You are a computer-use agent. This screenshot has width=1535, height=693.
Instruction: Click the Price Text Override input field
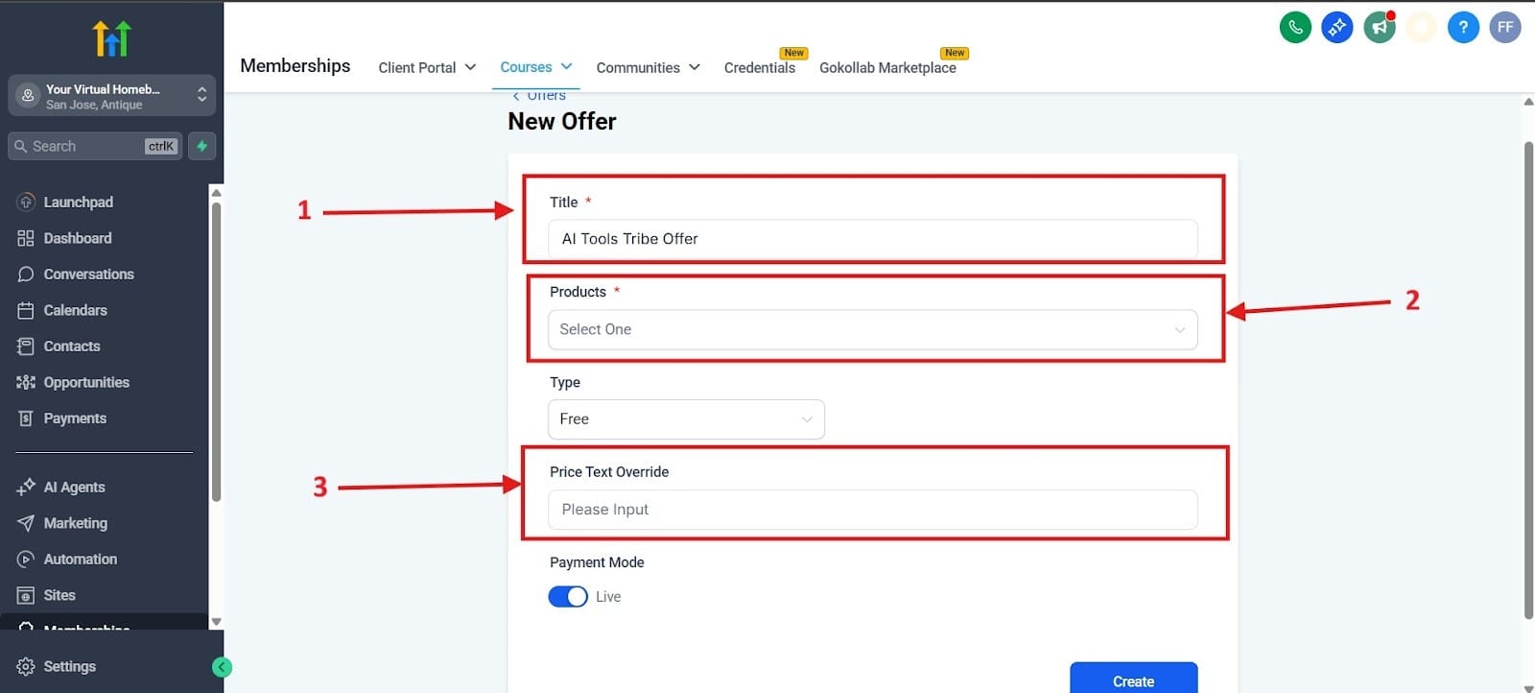click(x=872, y=510)
